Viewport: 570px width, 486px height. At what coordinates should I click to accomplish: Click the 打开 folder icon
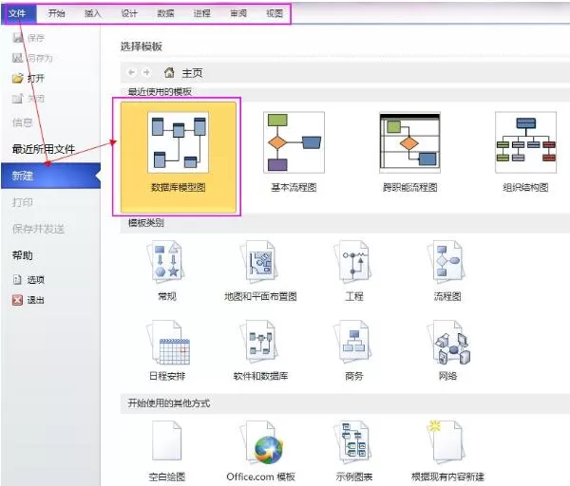[x=17, y=78]
